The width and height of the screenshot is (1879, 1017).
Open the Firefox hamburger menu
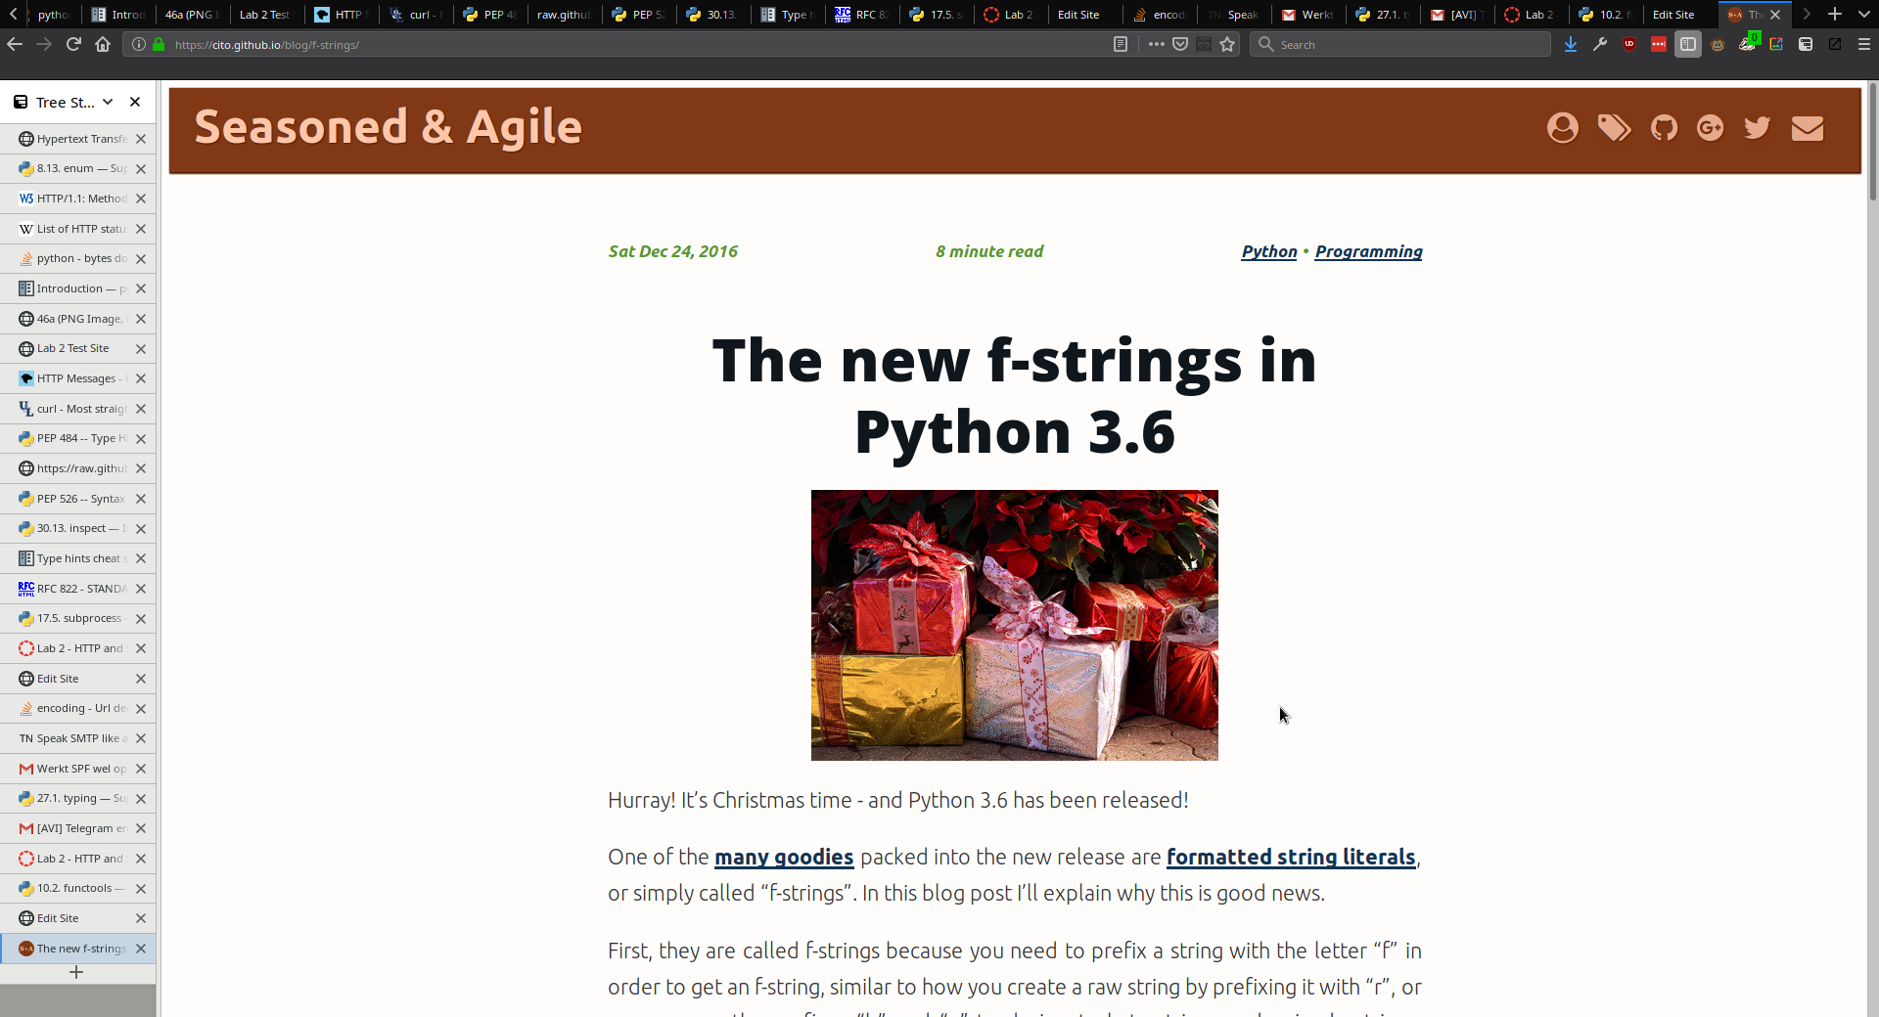click(x=1863, y=44)
